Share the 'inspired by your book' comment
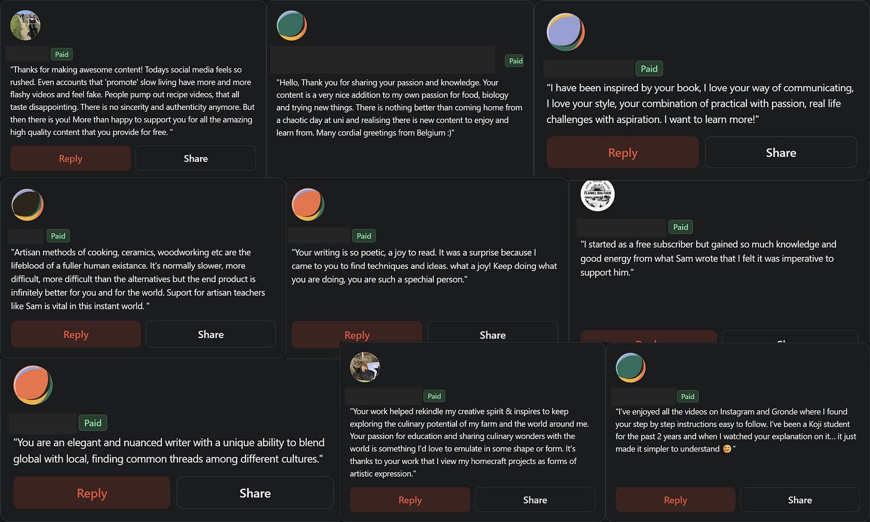870x522 pixels. (x=781, y=152)
